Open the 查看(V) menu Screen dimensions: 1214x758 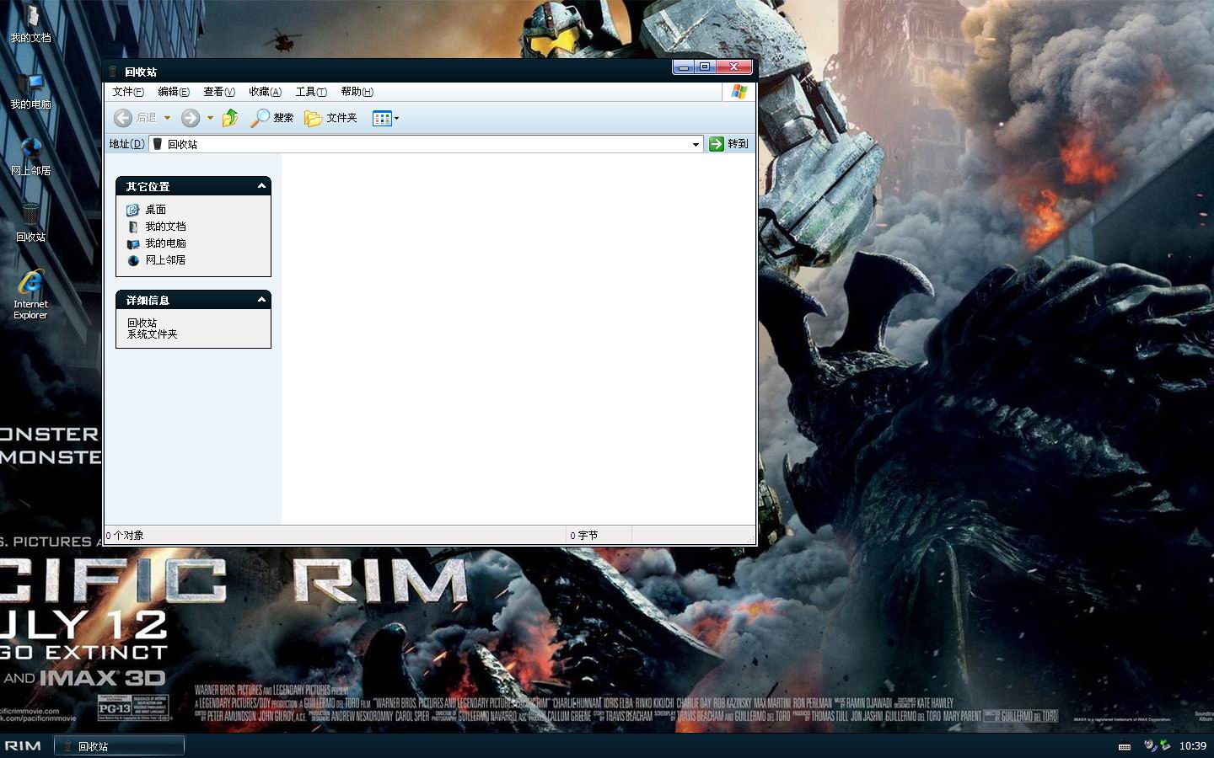[x=219, y=92]
